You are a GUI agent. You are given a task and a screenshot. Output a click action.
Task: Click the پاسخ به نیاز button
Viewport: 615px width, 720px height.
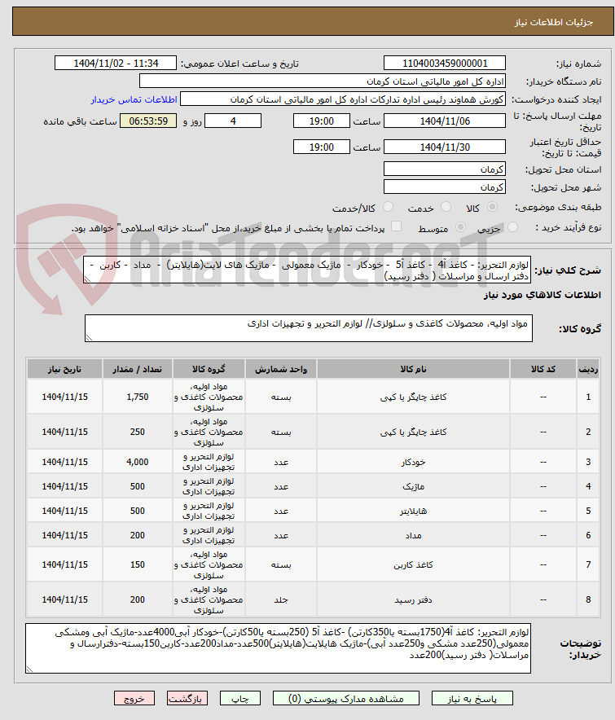[472, 699]
